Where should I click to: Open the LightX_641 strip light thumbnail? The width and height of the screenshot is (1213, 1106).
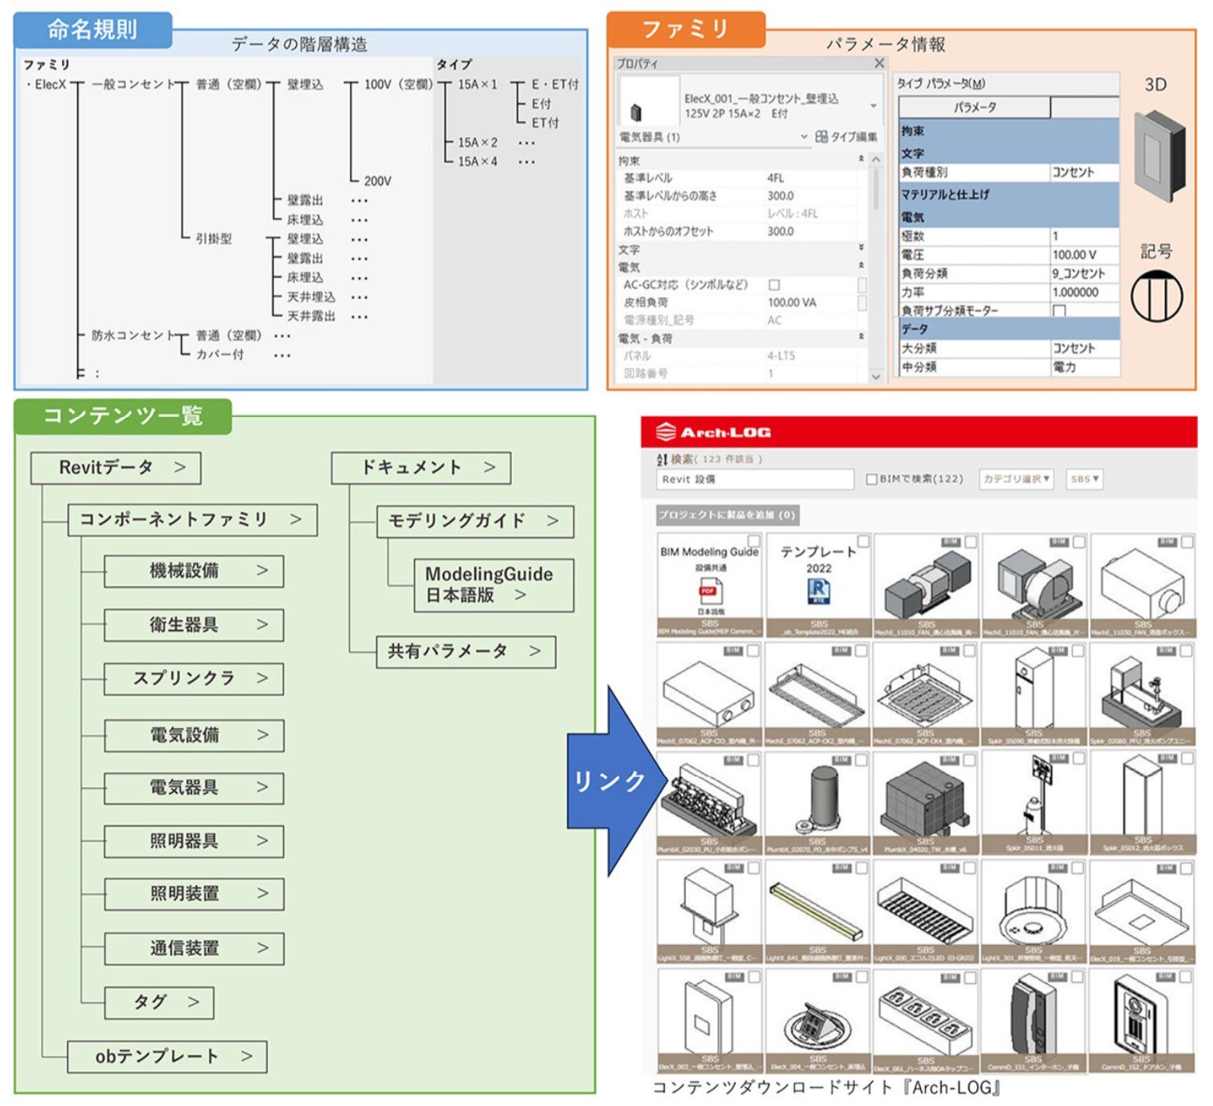tap(817, 912)
